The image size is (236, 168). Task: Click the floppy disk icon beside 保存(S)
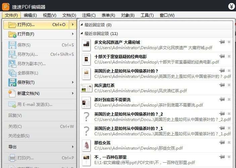pos(12,45)
